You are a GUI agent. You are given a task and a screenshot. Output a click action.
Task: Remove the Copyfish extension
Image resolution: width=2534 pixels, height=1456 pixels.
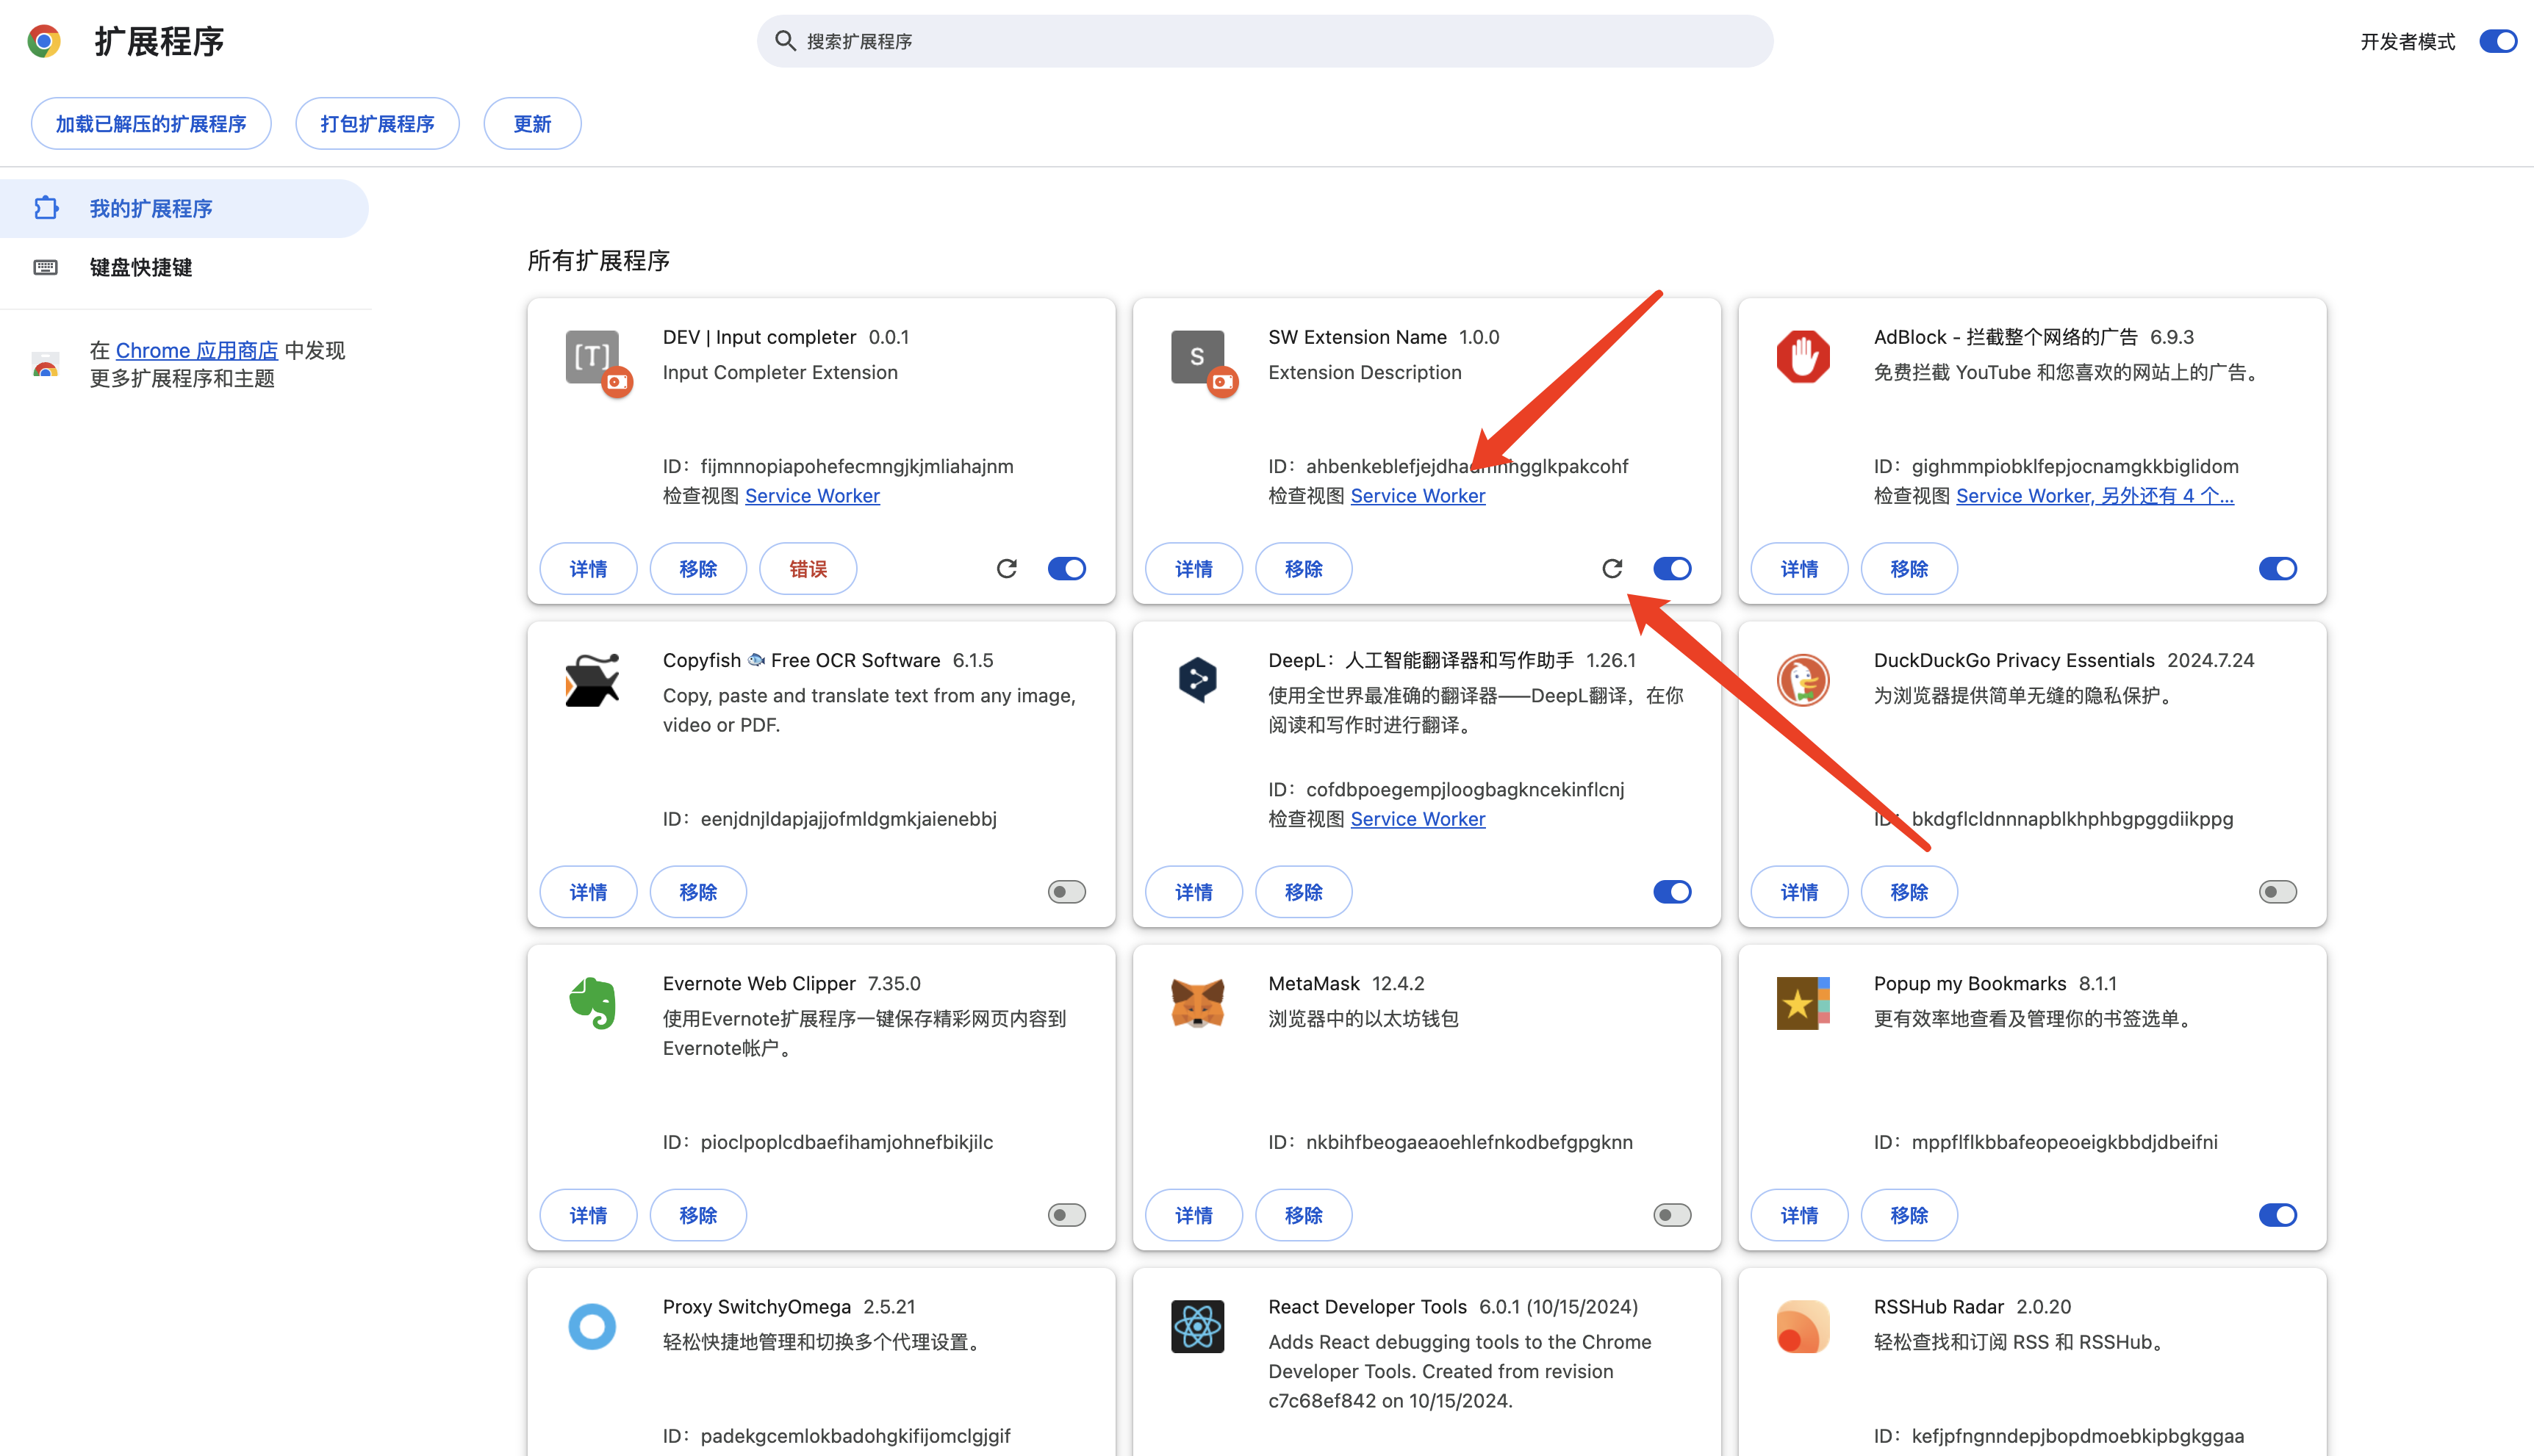click(x=698, y=892)
